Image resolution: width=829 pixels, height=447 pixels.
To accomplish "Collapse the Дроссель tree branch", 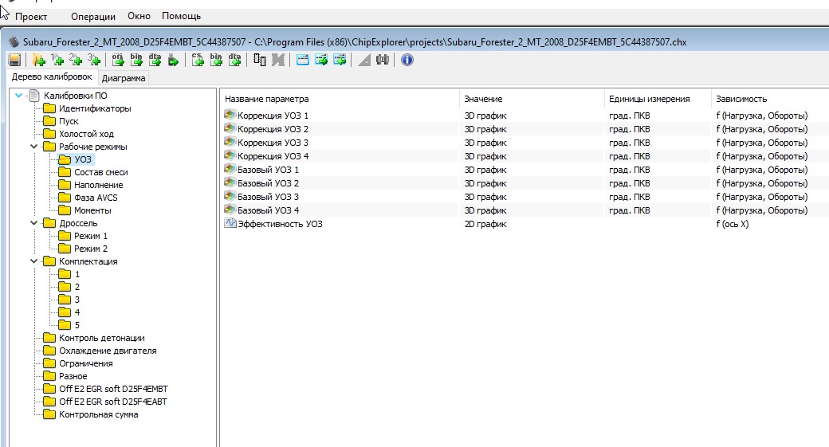I will coord(33,223).
